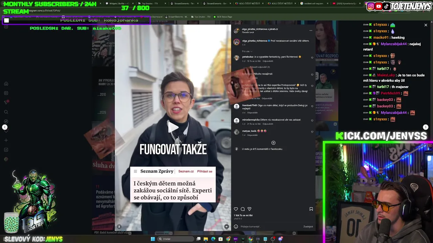433x243 pixels.
Task: Go to previous post arrow
Action: click(5, 127)
